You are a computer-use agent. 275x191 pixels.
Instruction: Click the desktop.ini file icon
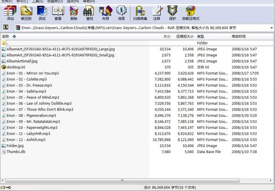[x=4, y=67]
